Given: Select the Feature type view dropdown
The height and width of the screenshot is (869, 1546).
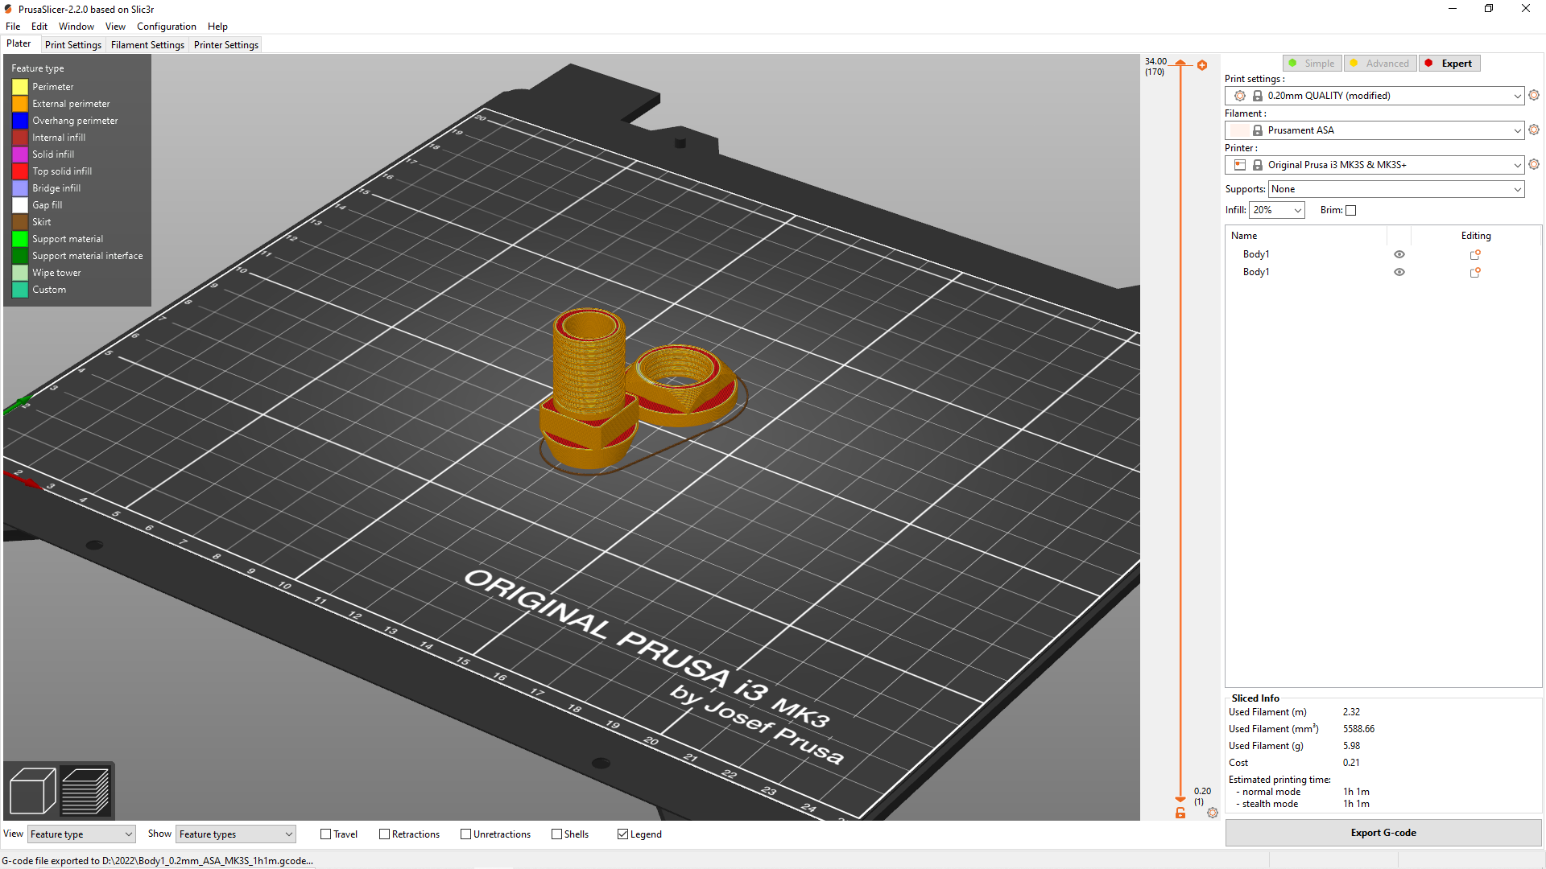Looking at the screenshot, I should point(80,834).
